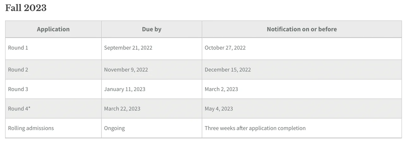Click the May 4, 2023 notification date
Image resolution: width=406 pixels, height=141 pixels.
pos(219,109)
